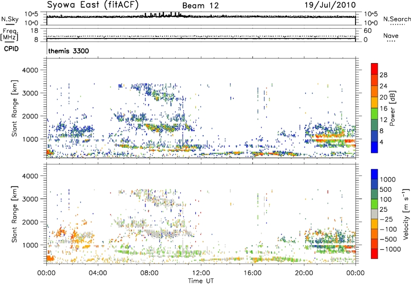The height and width of the screenshot is (284, 411).
Task: Click the "-25" velocity colorbar label
Action: 386,219
